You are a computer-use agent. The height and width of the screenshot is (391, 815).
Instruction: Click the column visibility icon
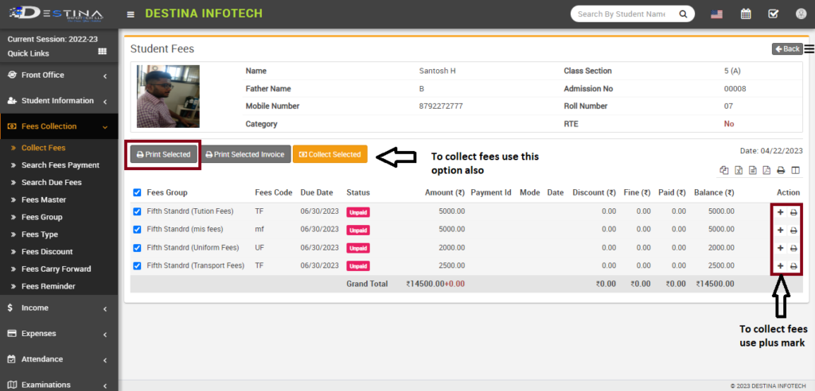795,170
